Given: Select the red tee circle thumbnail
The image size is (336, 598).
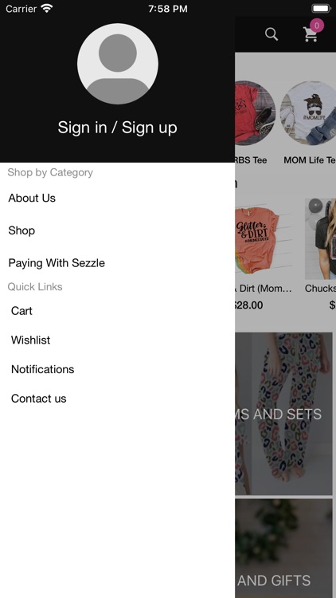Looking at the screenshot, I should [255, 113].
